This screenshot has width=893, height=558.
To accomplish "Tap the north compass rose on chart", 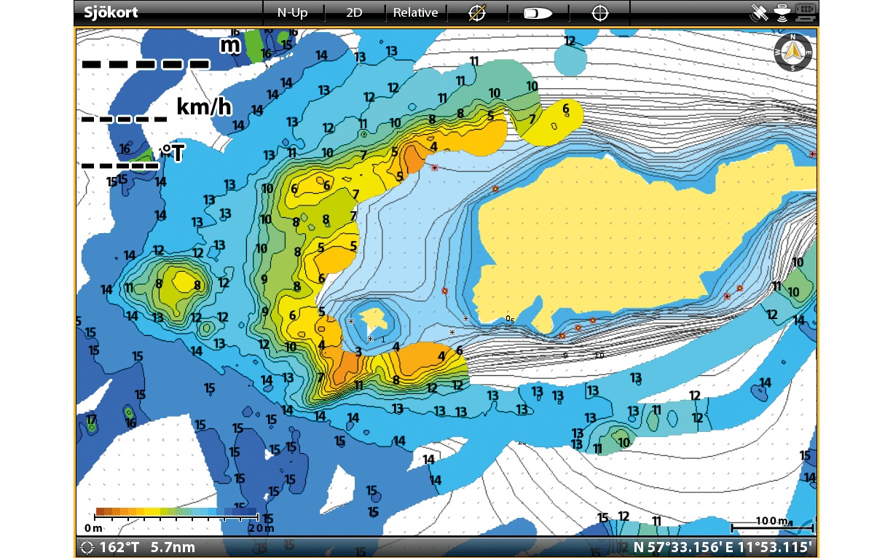I will point(792,52).
